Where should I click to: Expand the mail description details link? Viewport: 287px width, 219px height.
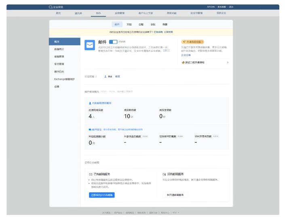point(166,51)
